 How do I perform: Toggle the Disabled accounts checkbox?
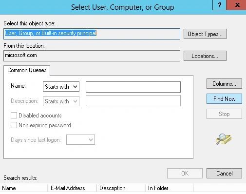pos(14,116)
